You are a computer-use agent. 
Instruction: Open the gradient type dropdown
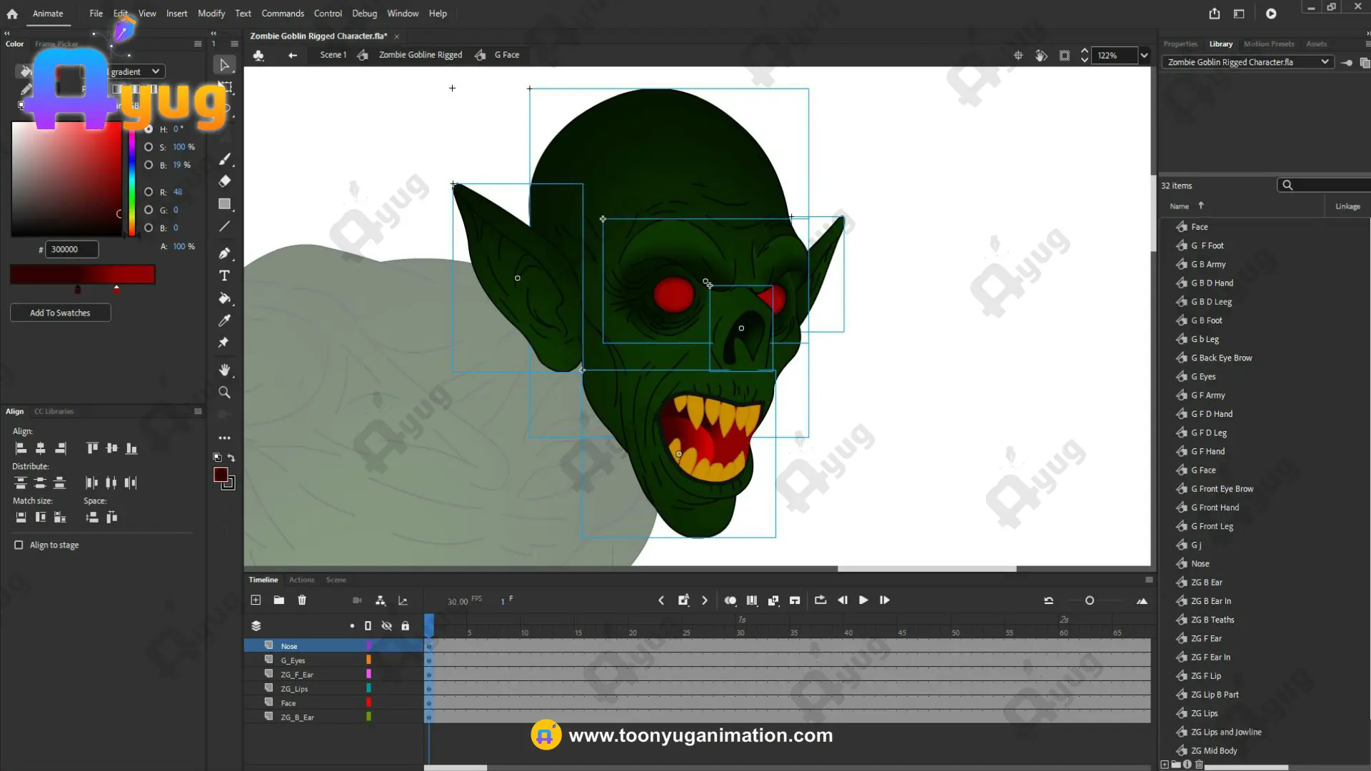coord(155,71)
